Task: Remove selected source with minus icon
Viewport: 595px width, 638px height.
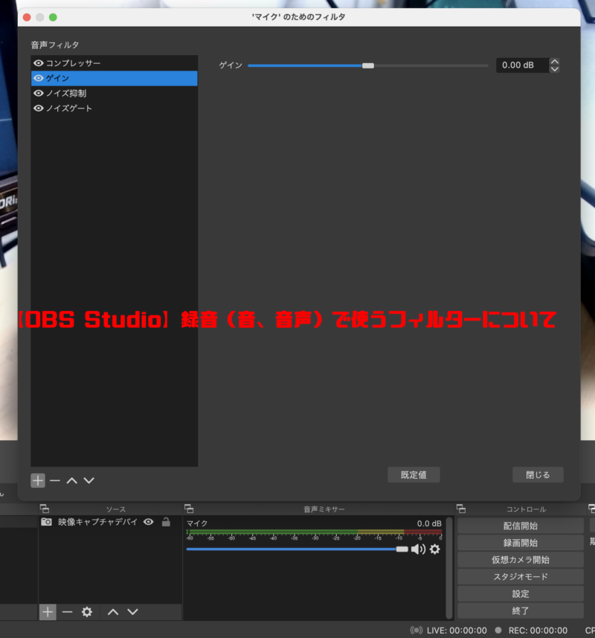Action: (x=67, y=611)
